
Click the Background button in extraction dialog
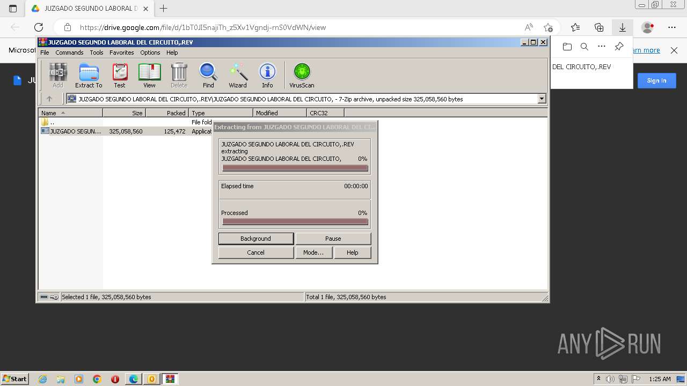coord(256,239)
